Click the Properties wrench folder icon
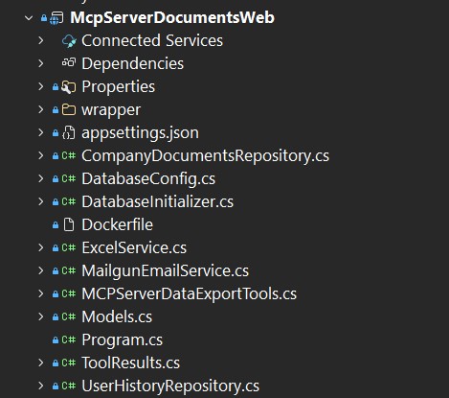 pos(68,87)
